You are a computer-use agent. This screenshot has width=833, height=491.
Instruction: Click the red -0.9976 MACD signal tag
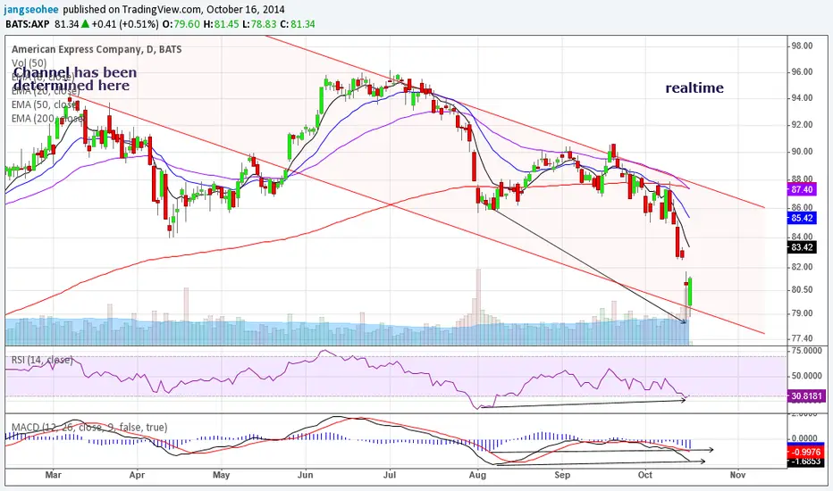tap(806, 453)
